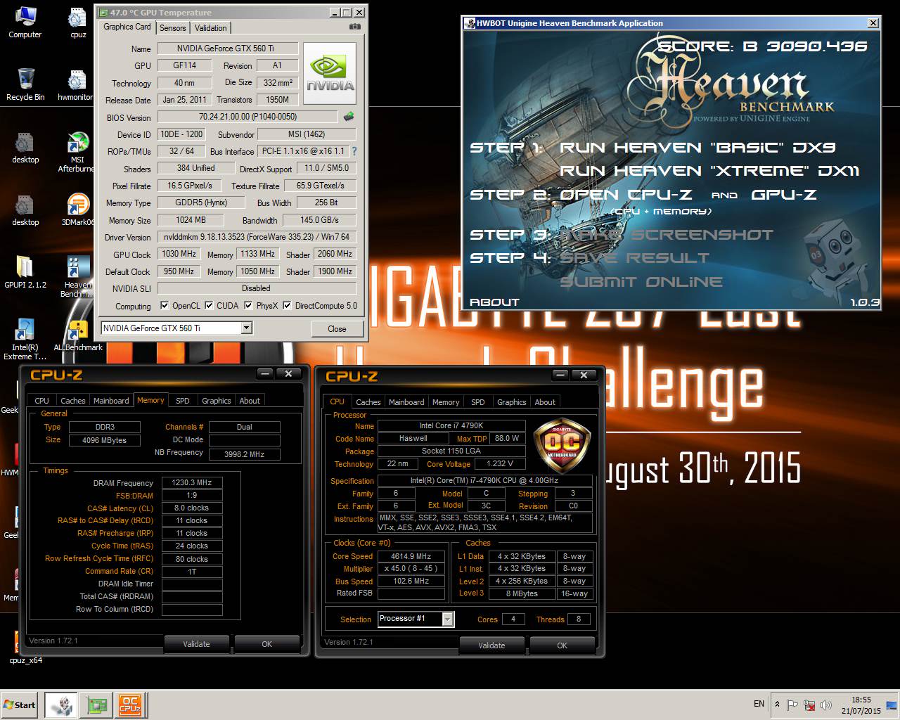Viewport: 900px width, 720px height.
Task: Open the Computer desktop icon
Action: [x=25, y=22]
